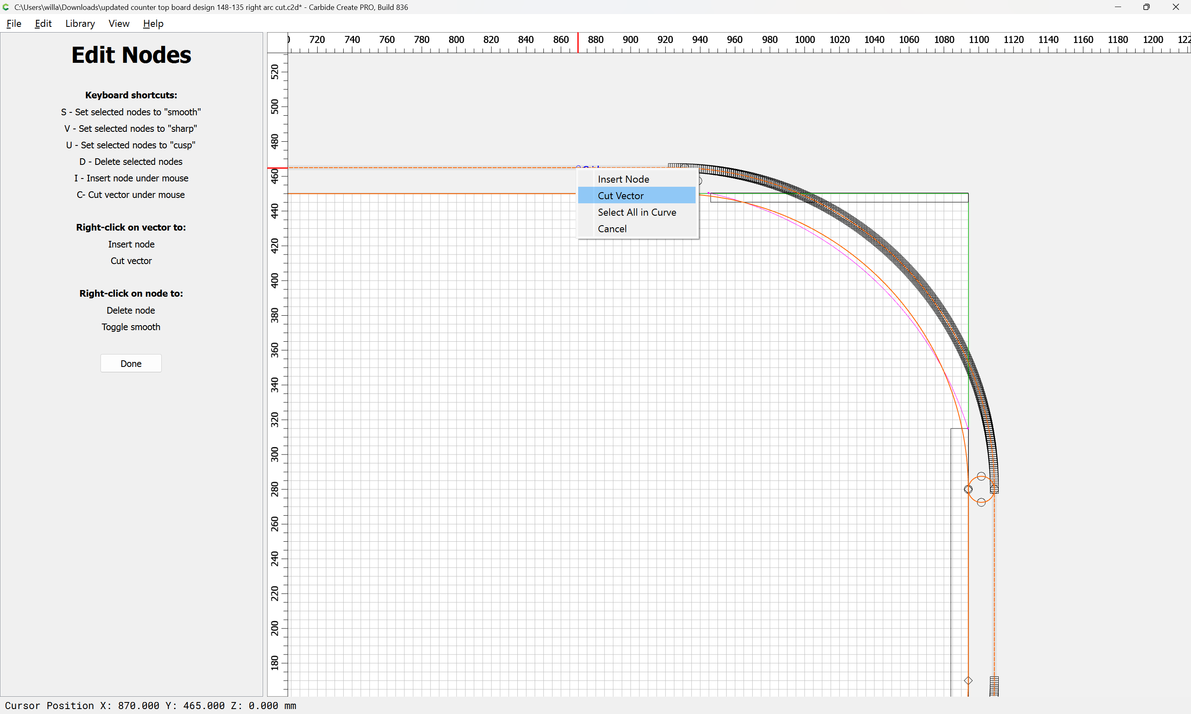Minimize the Carbide Create window
The height and width of the screenshot is (714, 1191).
[x=1117, y=7]
